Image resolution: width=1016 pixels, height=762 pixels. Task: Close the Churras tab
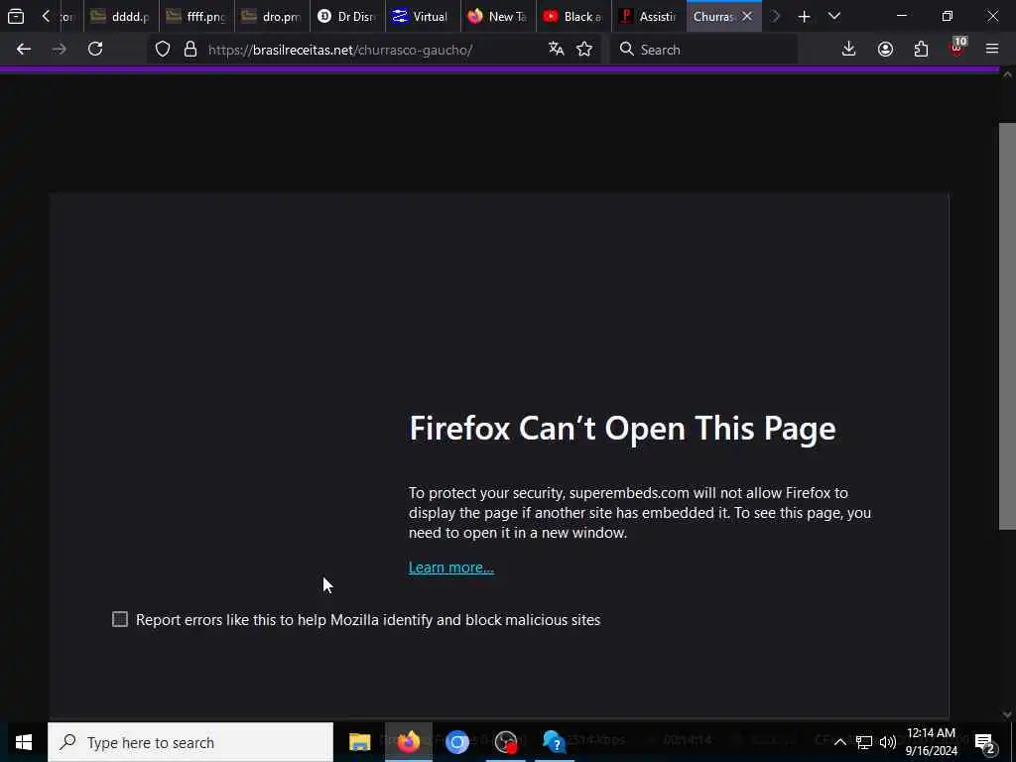pos(747,16)
